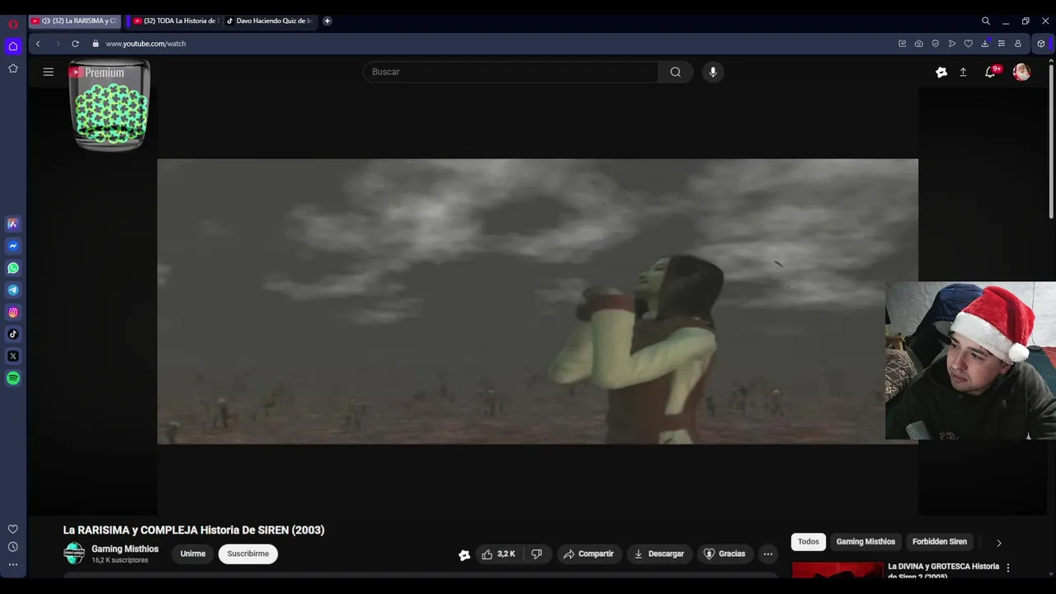Open Aria AI icon in sidebar

[13, 224]
